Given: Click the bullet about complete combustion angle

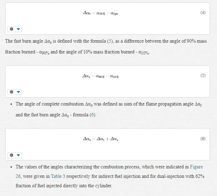Looking at the screenshot, I should [109, 109].
